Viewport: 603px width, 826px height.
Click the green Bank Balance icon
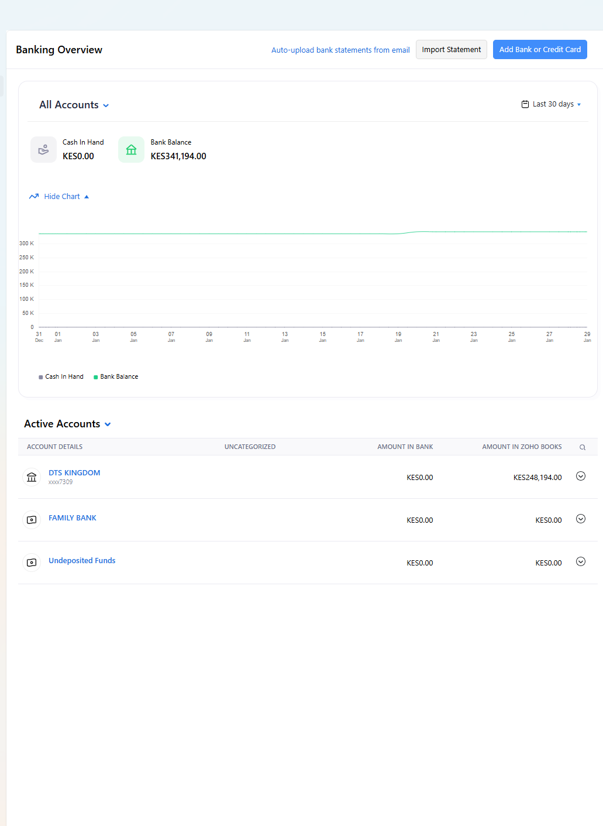pos(131,150)
